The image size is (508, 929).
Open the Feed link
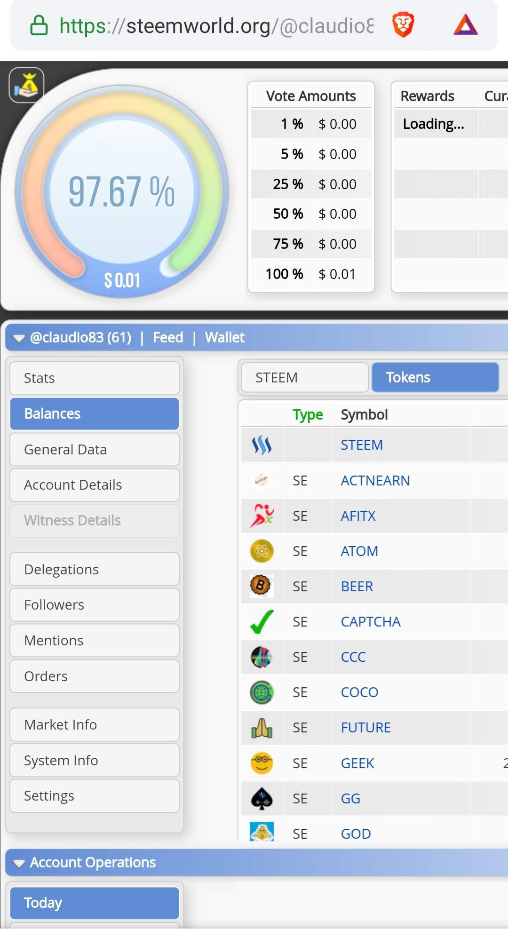click(168, 338)
